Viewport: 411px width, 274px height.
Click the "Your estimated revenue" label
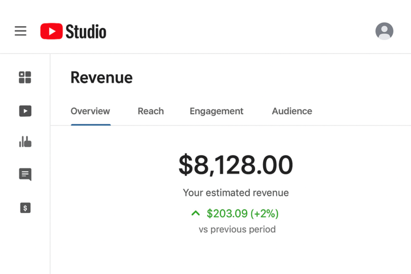click(x=236, y=193)
